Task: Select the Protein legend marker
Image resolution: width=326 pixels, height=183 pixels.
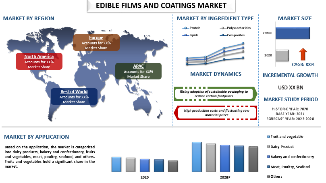Action: (x=185, y=28)
